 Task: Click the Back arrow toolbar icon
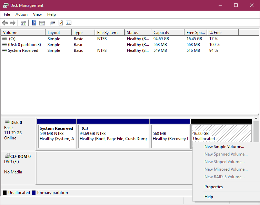[5, 23]
